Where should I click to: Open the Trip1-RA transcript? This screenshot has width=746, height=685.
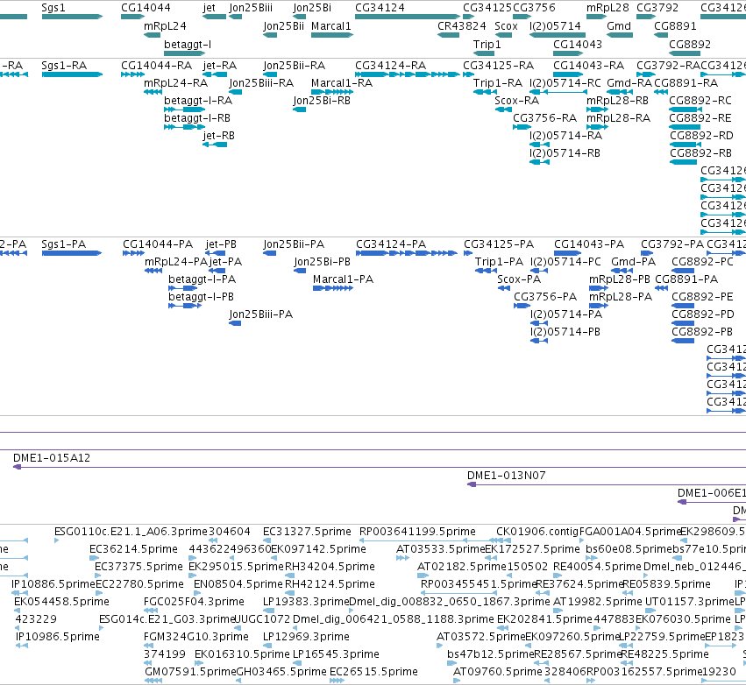coord(486,92)
